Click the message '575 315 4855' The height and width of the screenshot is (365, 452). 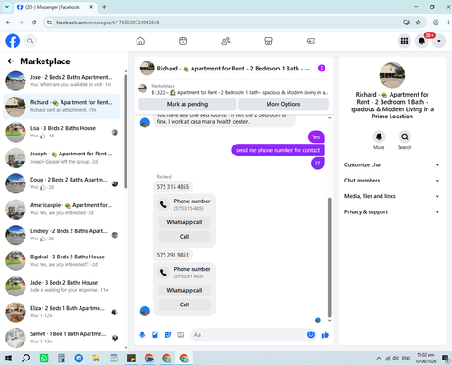[x=173, y=187]
